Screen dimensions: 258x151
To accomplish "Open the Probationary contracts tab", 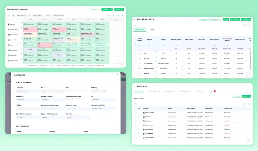I will (154, 91).
